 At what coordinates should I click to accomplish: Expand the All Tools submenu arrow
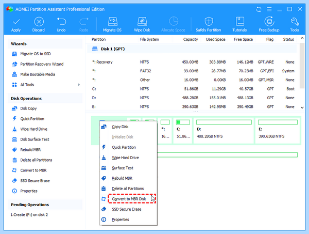[79, 85]
